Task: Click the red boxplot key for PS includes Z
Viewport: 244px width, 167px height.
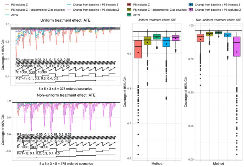Action: (129, 5)
